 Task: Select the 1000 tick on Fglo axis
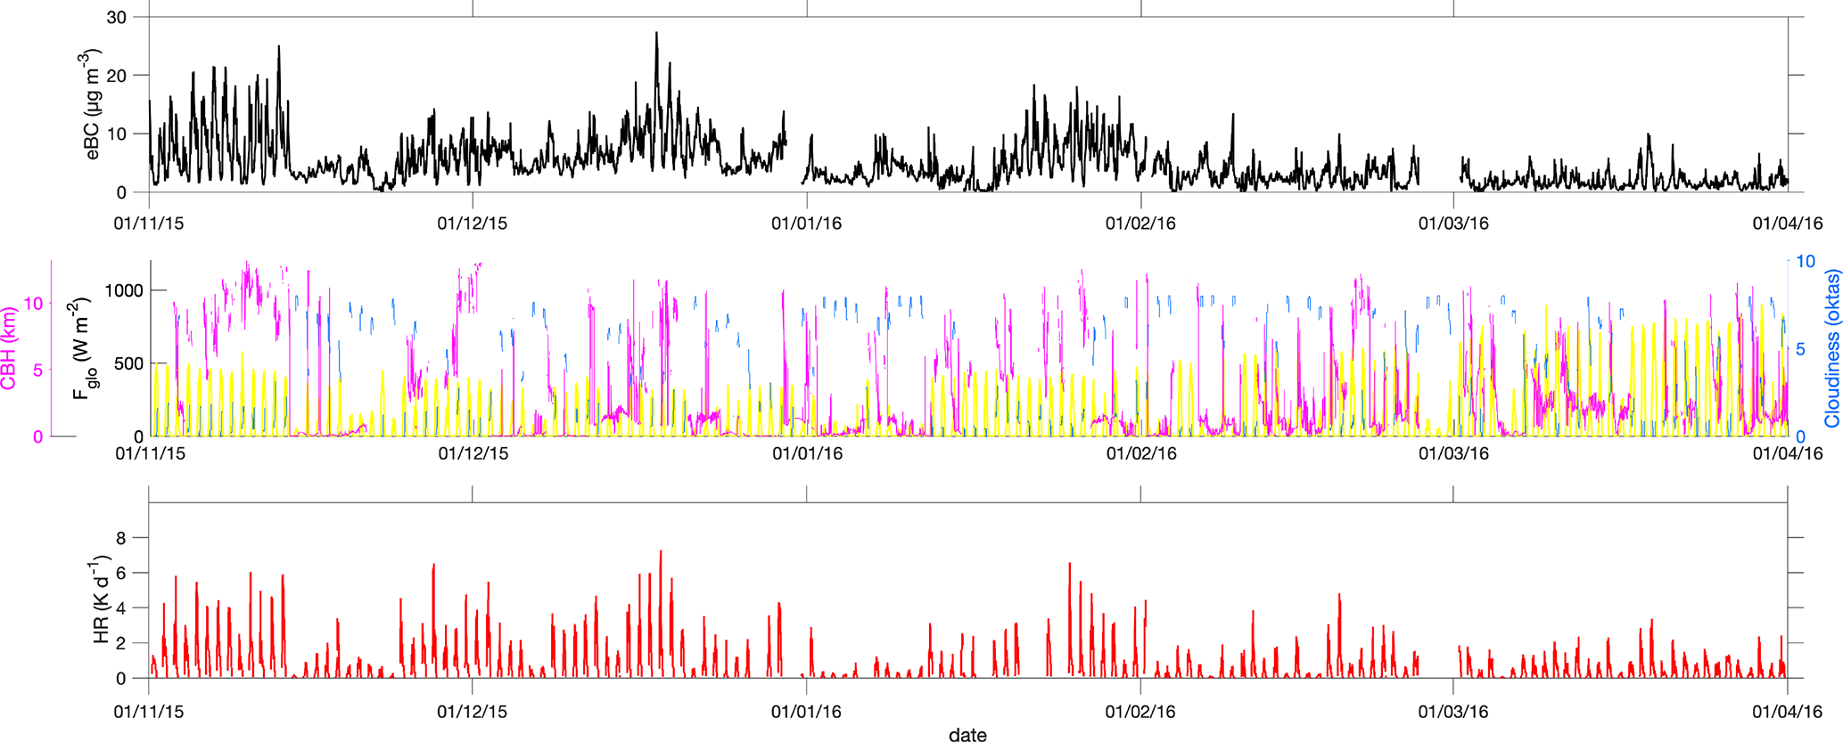point(125,290)
